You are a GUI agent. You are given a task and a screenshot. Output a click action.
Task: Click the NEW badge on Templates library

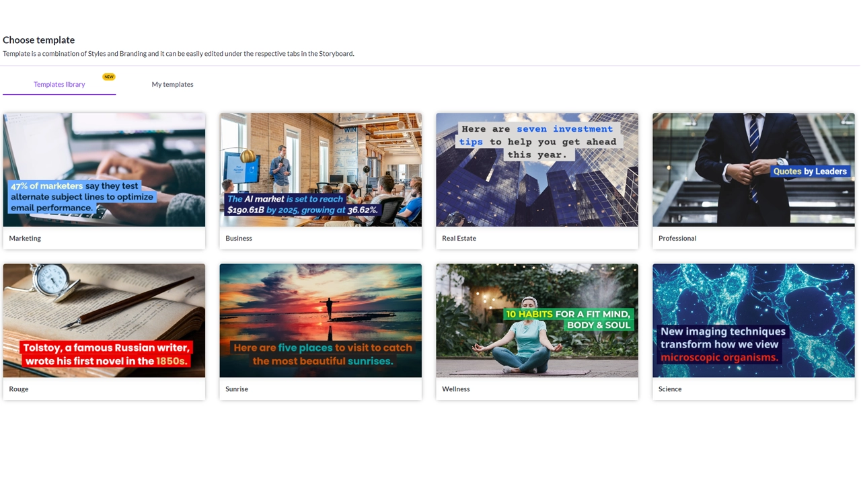(x=109, y=77)
